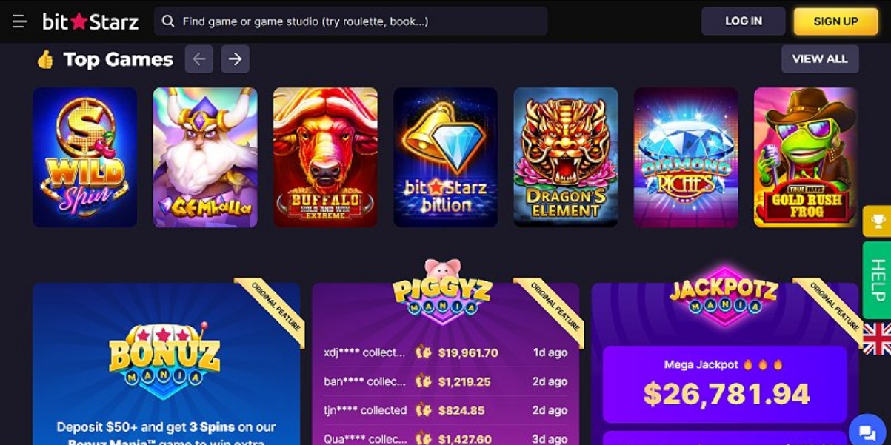
Task: Click the LOG IN button
Action: coord(743,21)
